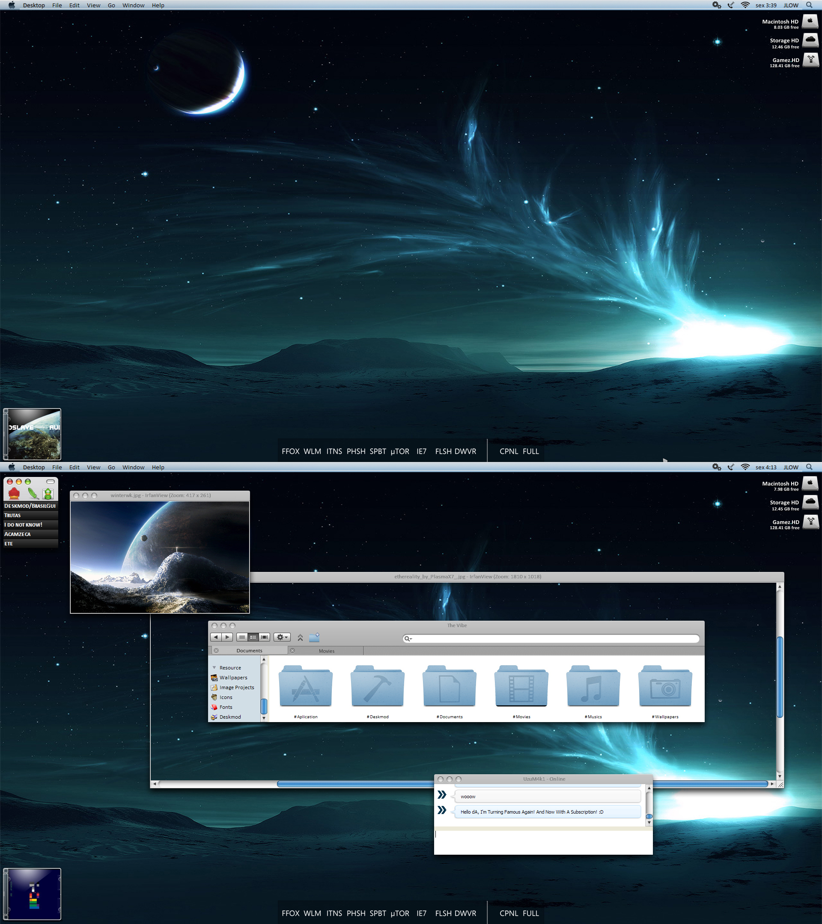Screen dimensions: 822x924
Task: Open the File menu in the lower menu bar
Action: tap(57, 467)
